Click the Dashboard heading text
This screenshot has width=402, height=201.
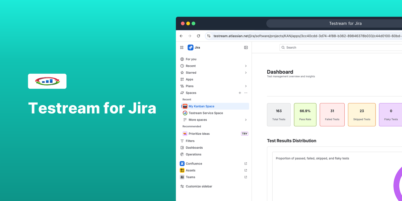click(280, 72)
